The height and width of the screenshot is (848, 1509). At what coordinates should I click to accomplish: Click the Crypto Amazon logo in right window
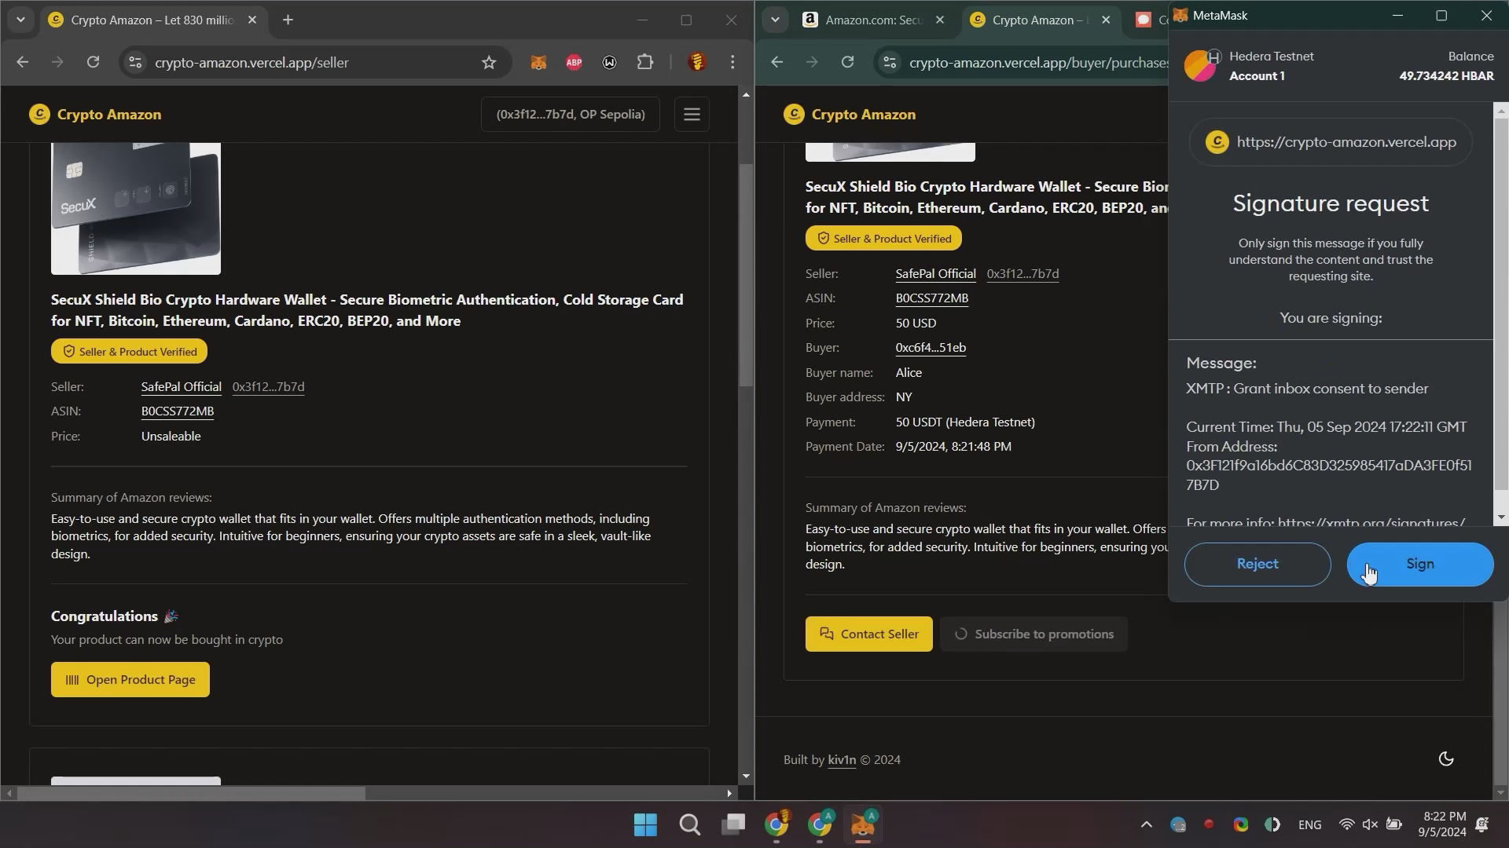pyautogui.click(x=850, y=115)
